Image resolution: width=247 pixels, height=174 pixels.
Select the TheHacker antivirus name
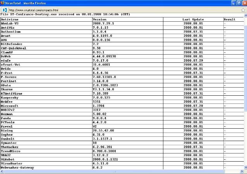[10, 147]
